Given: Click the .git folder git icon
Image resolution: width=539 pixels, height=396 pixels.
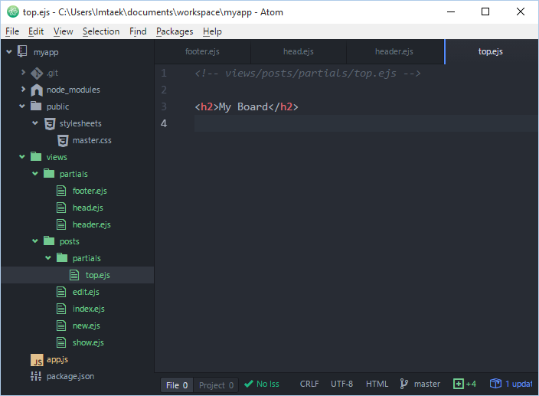Looking at the screenshot, I should [37, 74].
